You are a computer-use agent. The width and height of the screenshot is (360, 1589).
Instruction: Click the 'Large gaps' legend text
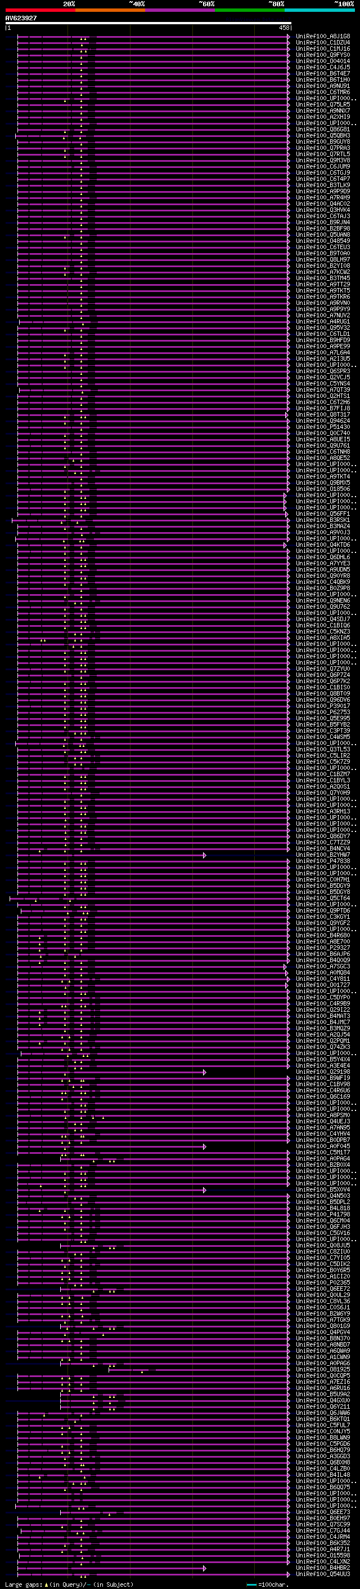[24, 1584]
